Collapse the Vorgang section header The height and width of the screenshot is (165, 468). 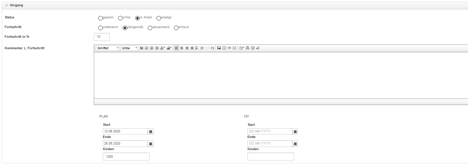[7, 5]
